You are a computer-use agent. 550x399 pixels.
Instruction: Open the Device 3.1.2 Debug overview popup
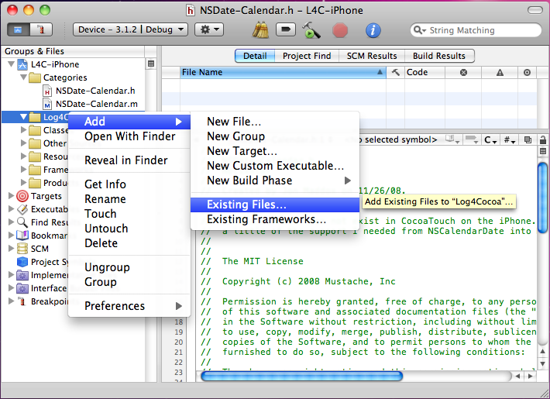130,29
